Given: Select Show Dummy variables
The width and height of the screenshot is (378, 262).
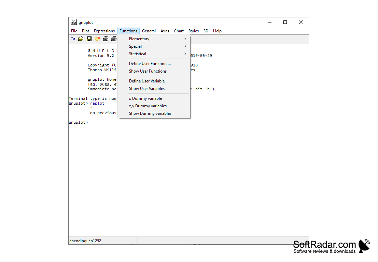Looking at the screenshot, I should 154,113.
